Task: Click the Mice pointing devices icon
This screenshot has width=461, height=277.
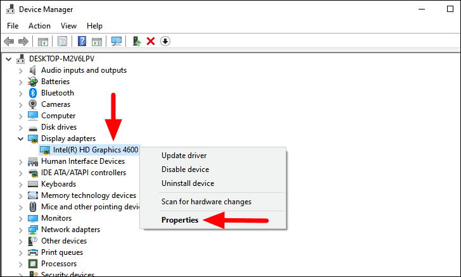Action: tap(33, 207)
